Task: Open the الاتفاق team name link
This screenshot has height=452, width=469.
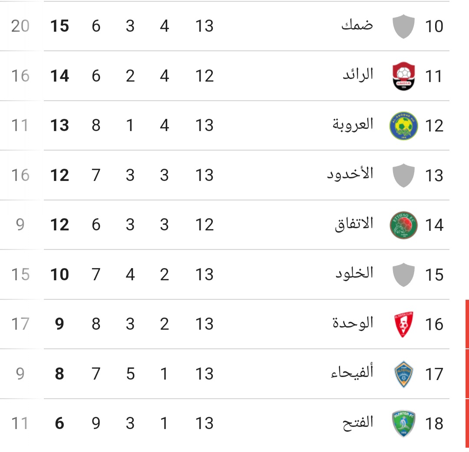Action: [354, 224]
